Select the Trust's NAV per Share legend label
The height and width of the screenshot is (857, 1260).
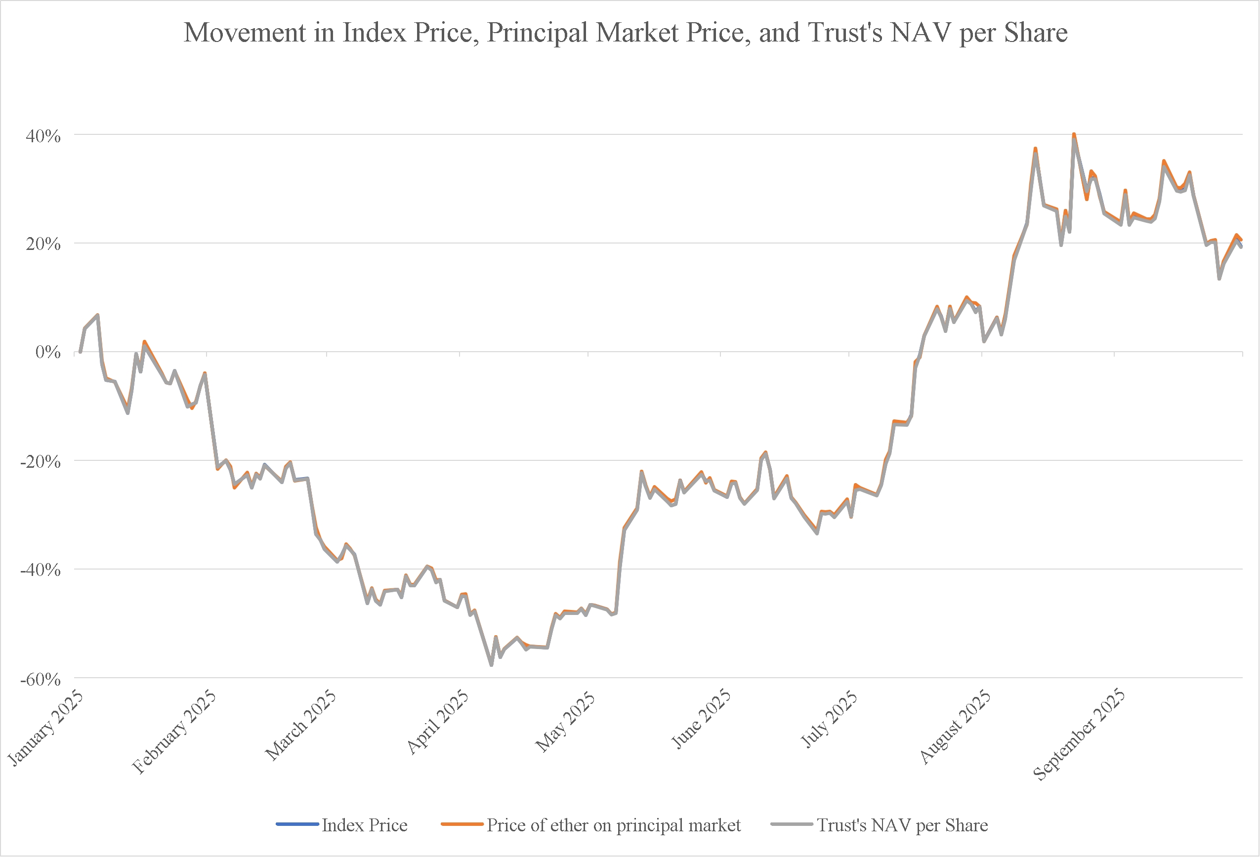(902, 825)
